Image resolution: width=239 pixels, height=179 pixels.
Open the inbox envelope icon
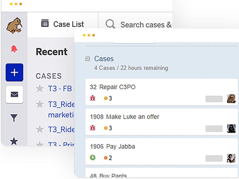(14, 95)
